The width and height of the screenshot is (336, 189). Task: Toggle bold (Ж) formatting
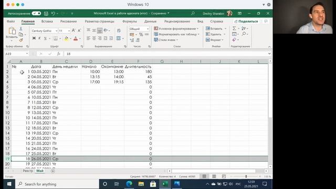pyautogui.click(x=34, y=38)
